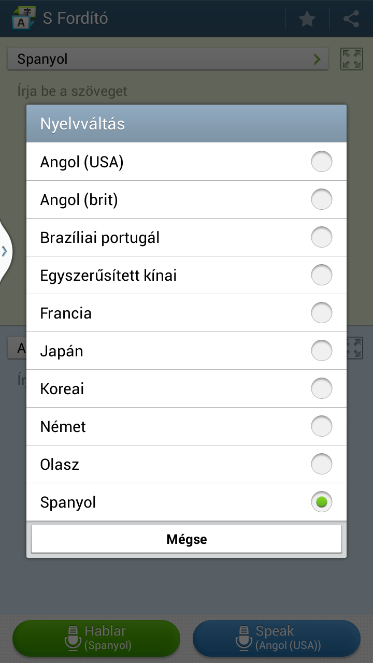373x663 pixels.
Task: Select the Spanyol radio button
Action: tap(321, 502)
